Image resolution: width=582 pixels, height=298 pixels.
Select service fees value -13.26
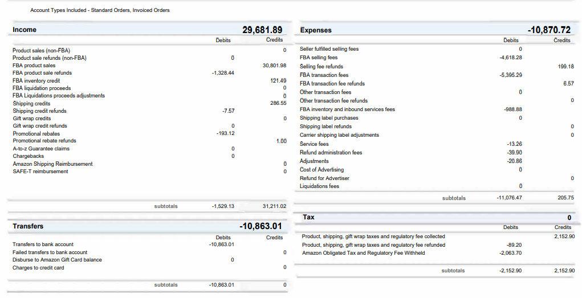(x=514, y=144)
